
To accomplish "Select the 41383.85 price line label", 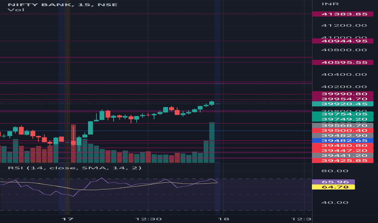I will [343, 14].
